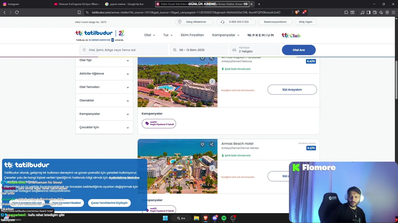
Task: Open the Brave Wallet icon
Action: point(375,12)
